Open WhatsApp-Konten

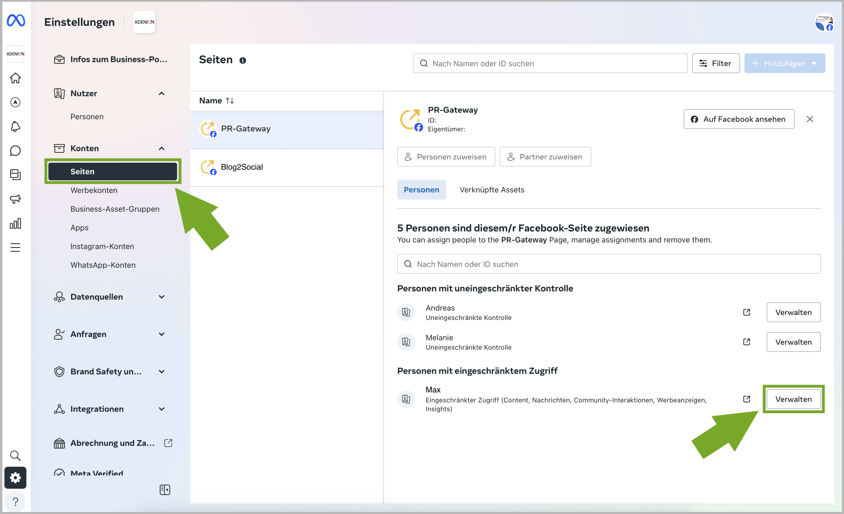click(x=103, y=265)
